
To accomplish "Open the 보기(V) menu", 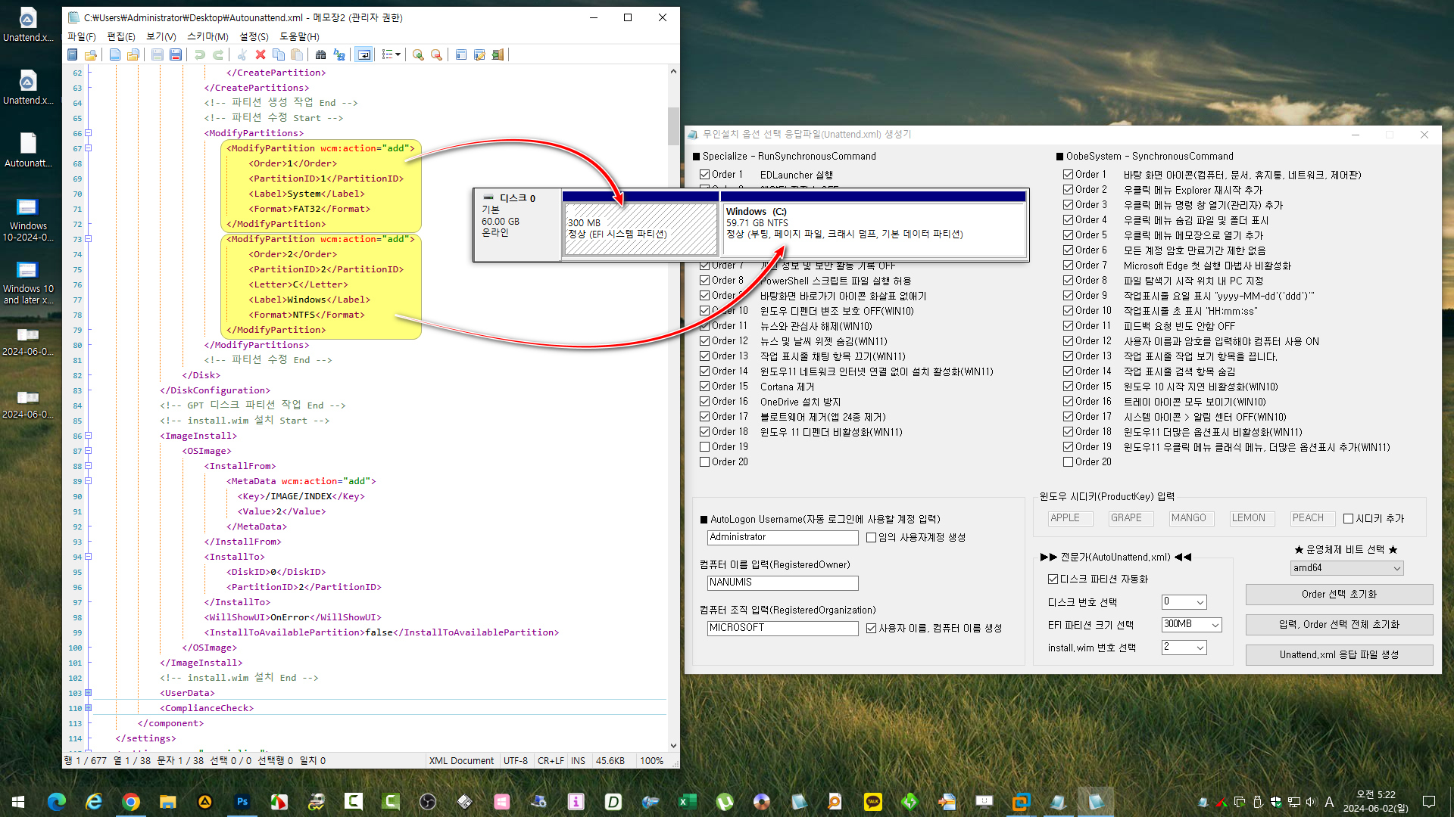I will click(x=161, y=36).
